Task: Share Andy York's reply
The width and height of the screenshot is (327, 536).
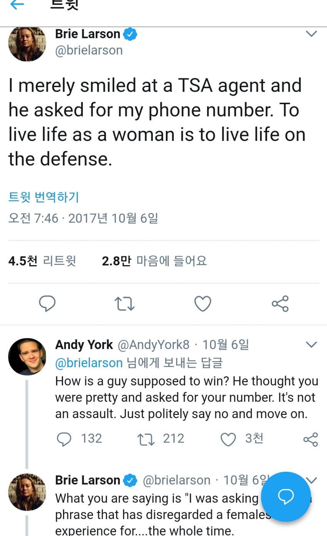Action: 310,439
